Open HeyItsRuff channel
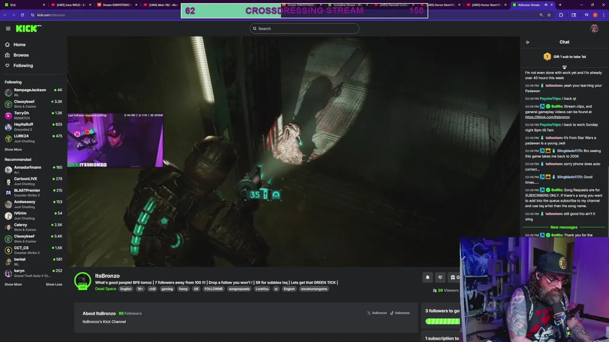Viewport: 609px width, 342px height. 33,126
